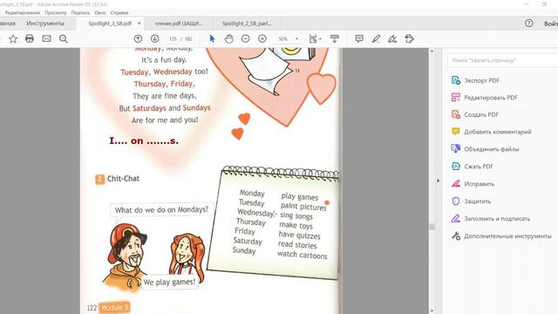Viewport: 558px width, 314px height.
Task: Click the scroll down arrow
Action: pos(432,311)
